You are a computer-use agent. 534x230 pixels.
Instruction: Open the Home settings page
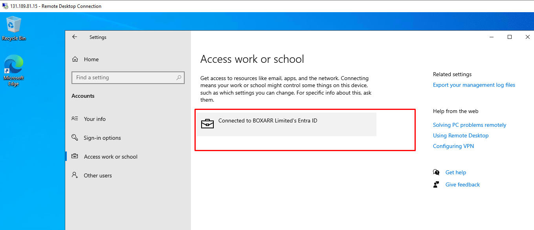[128, 59]
